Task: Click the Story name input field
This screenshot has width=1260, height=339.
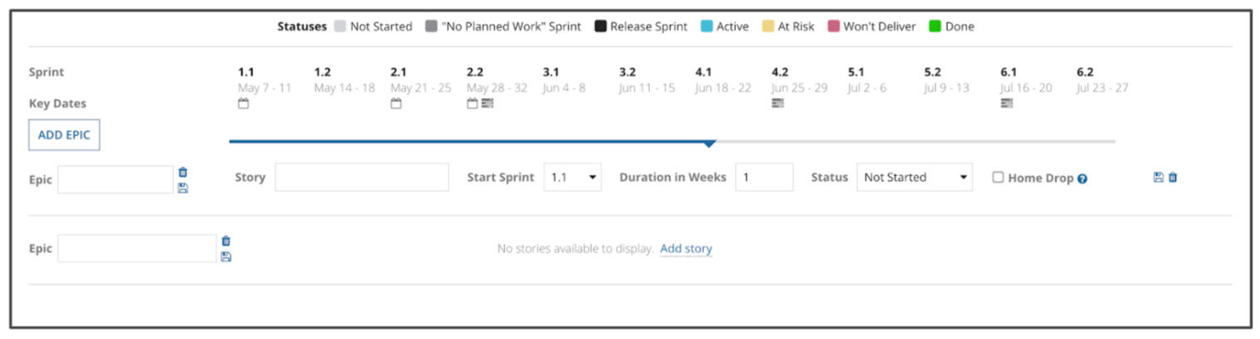Action: coord(361,177)
